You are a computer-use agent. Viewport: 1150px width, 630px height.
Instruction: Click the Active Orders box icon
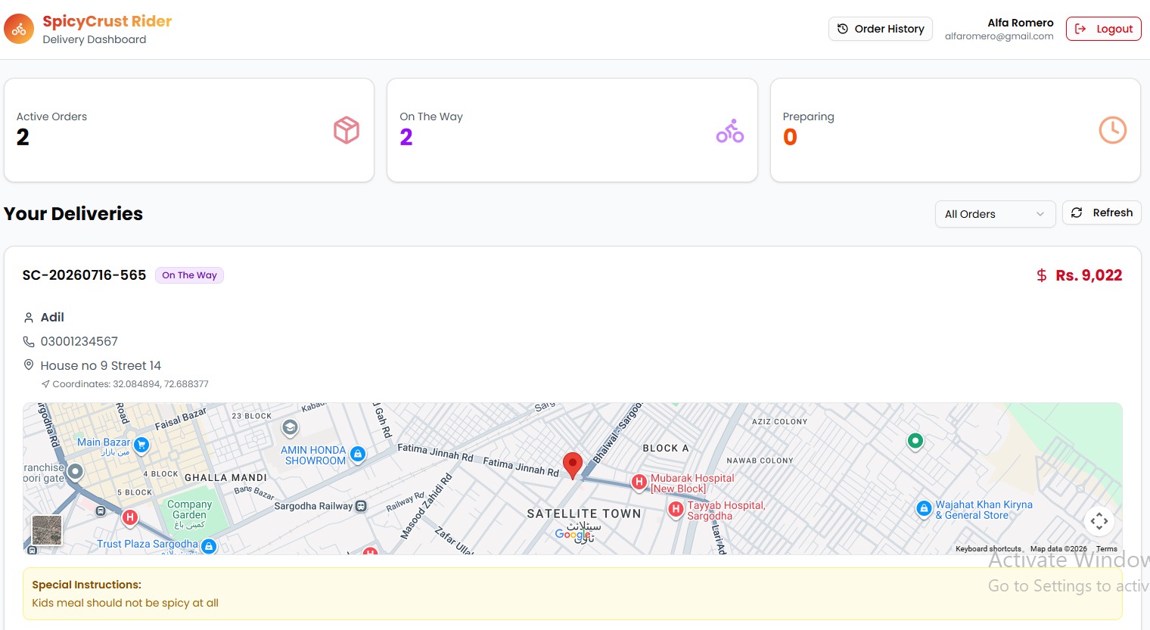point(347,130)
